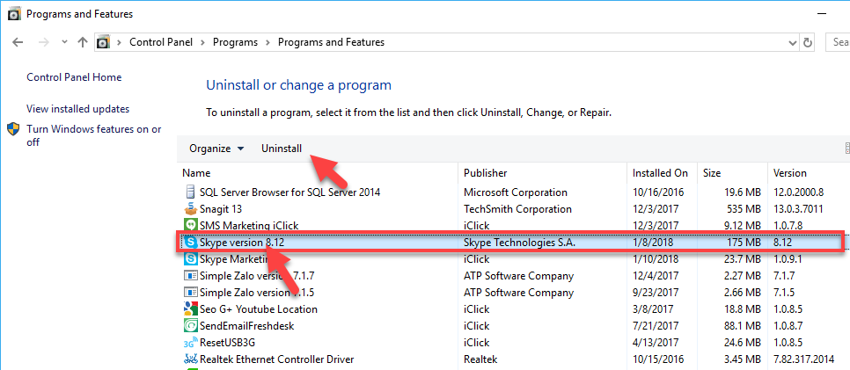
Task: Click the install date 10/16/2016
Action: (658, 192)
